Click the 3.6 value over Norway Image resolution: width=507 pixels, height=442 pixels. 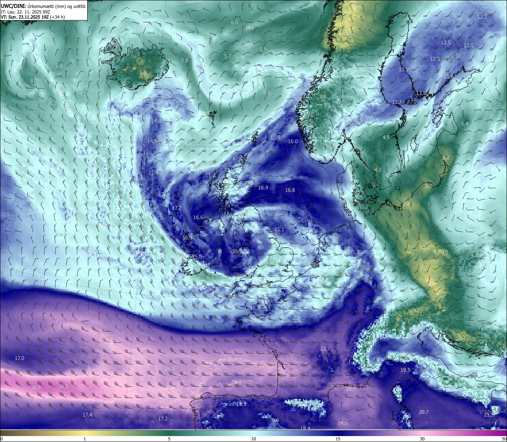(x=322, y=97)
